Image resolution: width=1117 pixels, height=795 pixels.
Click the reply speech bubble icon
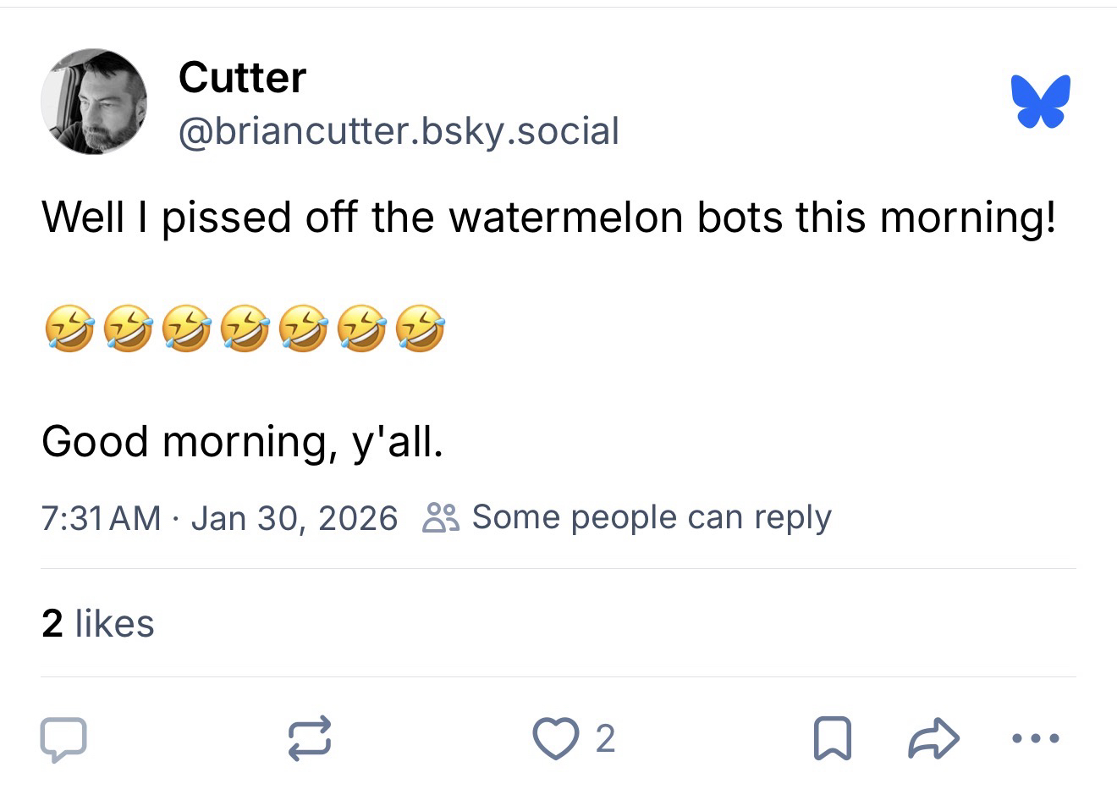[63, 738]
